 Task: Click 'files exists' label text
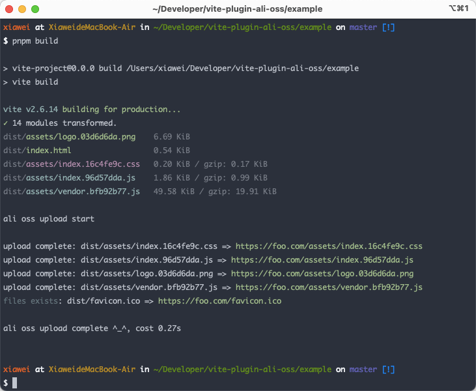31,301
